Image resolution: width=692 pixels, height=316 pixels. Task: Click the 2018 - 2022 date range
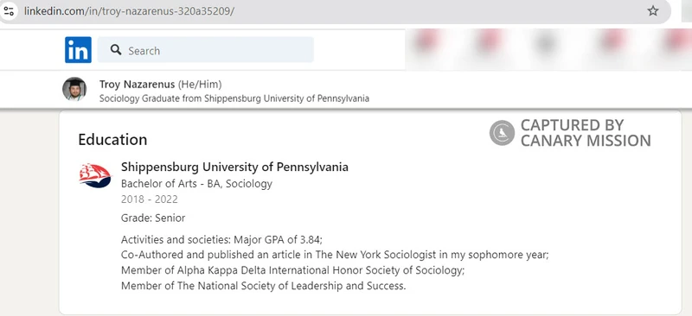click(149, 199)
